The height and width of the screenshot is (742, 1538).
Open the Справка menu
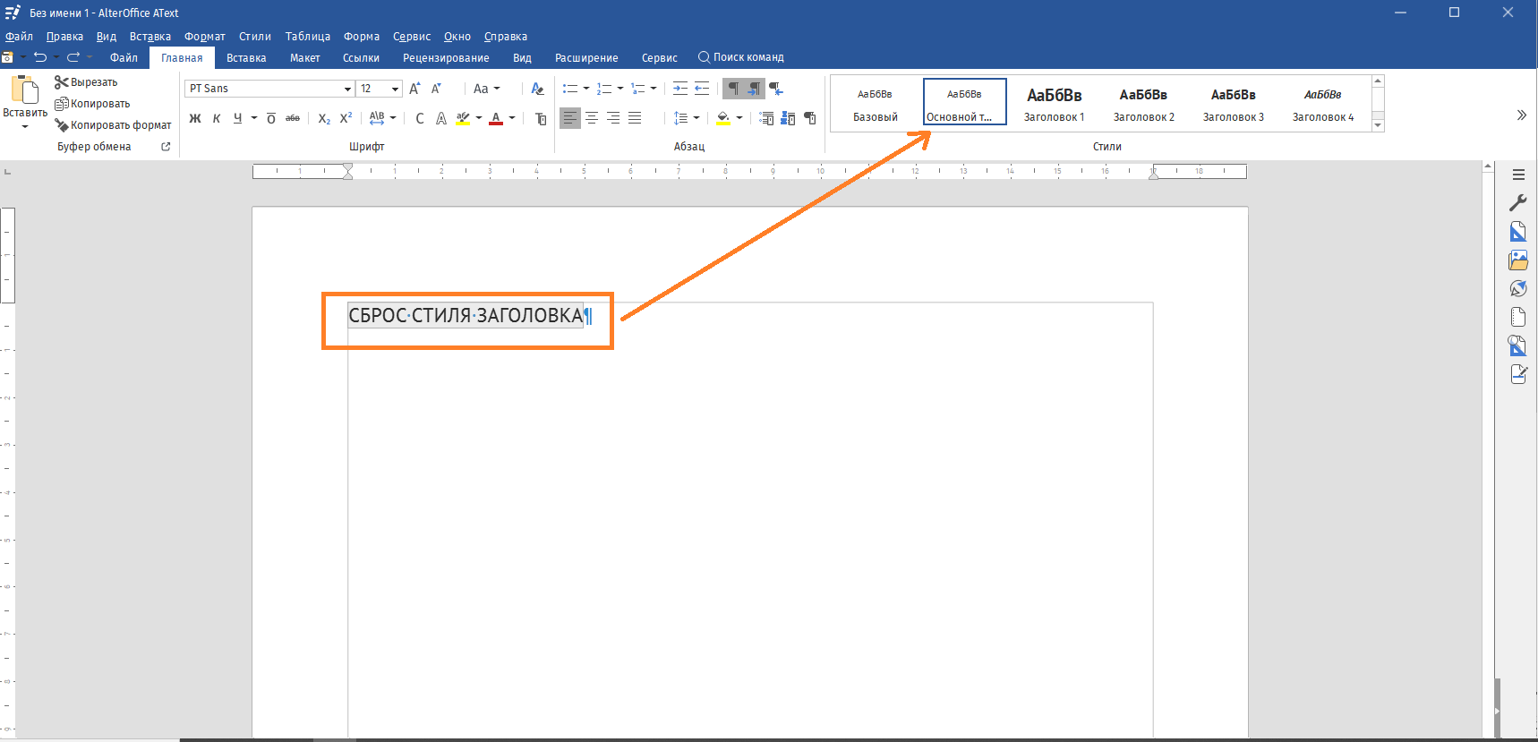[506, 37]
